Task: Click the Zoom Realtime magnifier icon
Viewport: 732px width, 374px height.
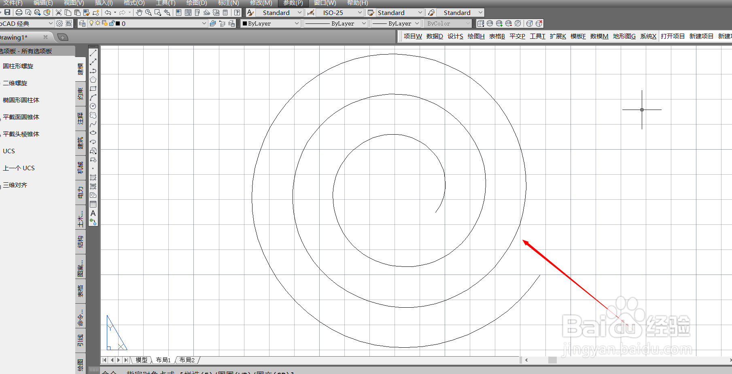Action: [149, 13]
